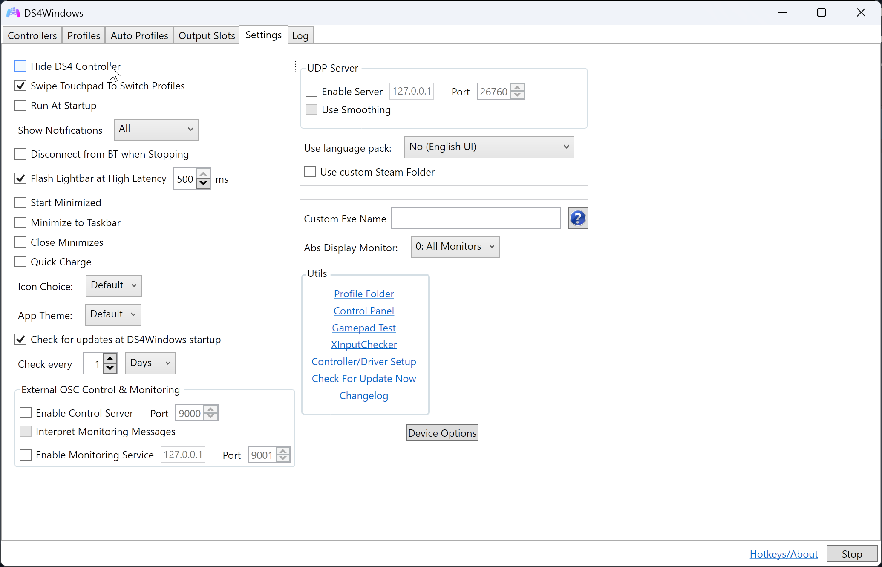
Task: Open the Gamepad Test link
Action: coord(363,328)
